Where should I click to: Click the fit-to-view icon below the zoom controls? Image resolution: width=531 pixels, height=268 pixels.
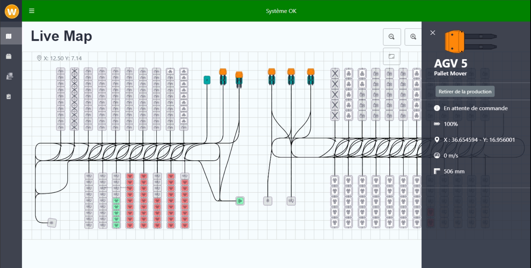click(x=392, y=56)
